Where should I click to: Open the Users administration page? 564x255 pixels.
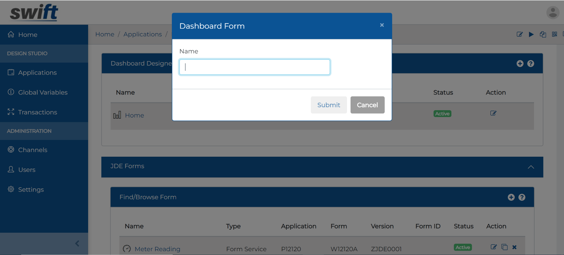(26, 170)
